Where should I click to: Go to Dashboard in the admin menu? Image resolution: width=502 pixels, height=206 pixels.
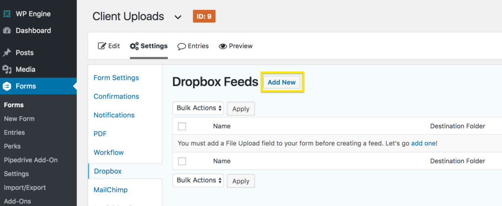33,31
